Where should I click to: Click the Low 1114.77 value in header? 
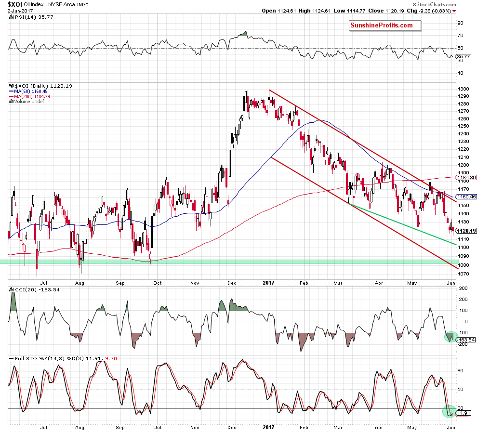point(349,11)
